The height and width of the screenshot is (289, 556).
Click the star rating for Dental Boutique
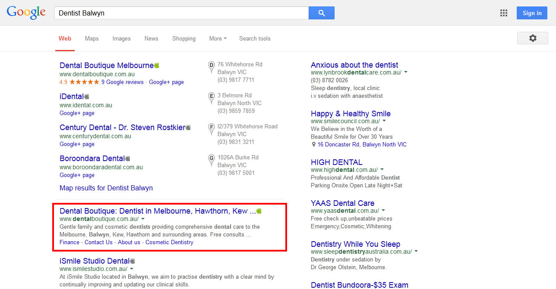84,82
